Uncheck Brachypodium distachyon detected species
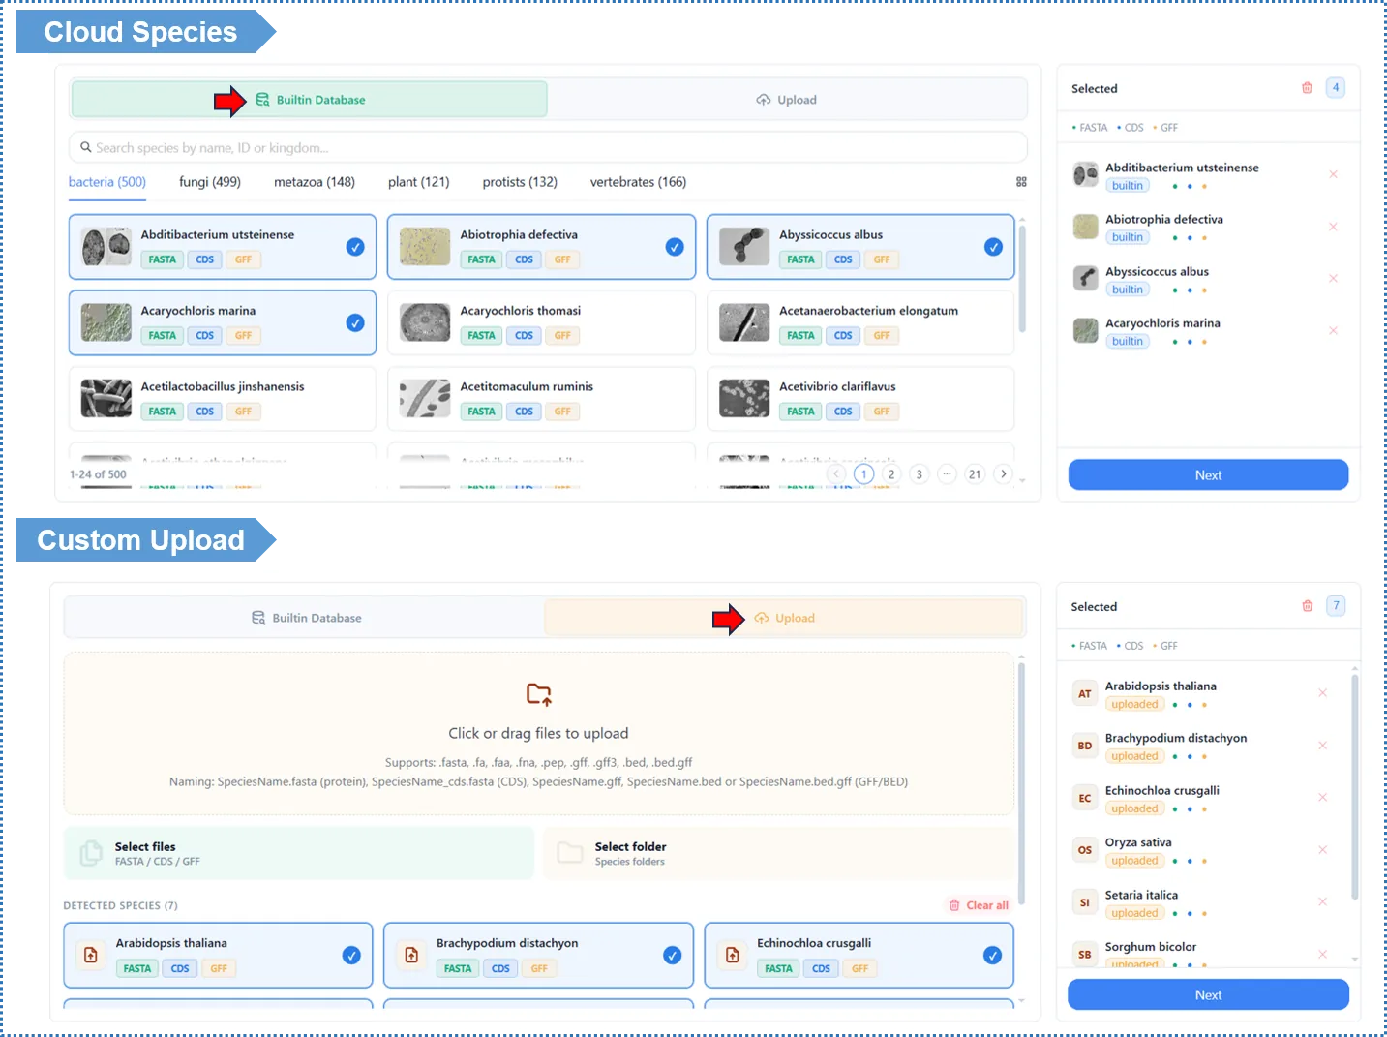This screenshot has width=1387, height=1037. (672, 956)
